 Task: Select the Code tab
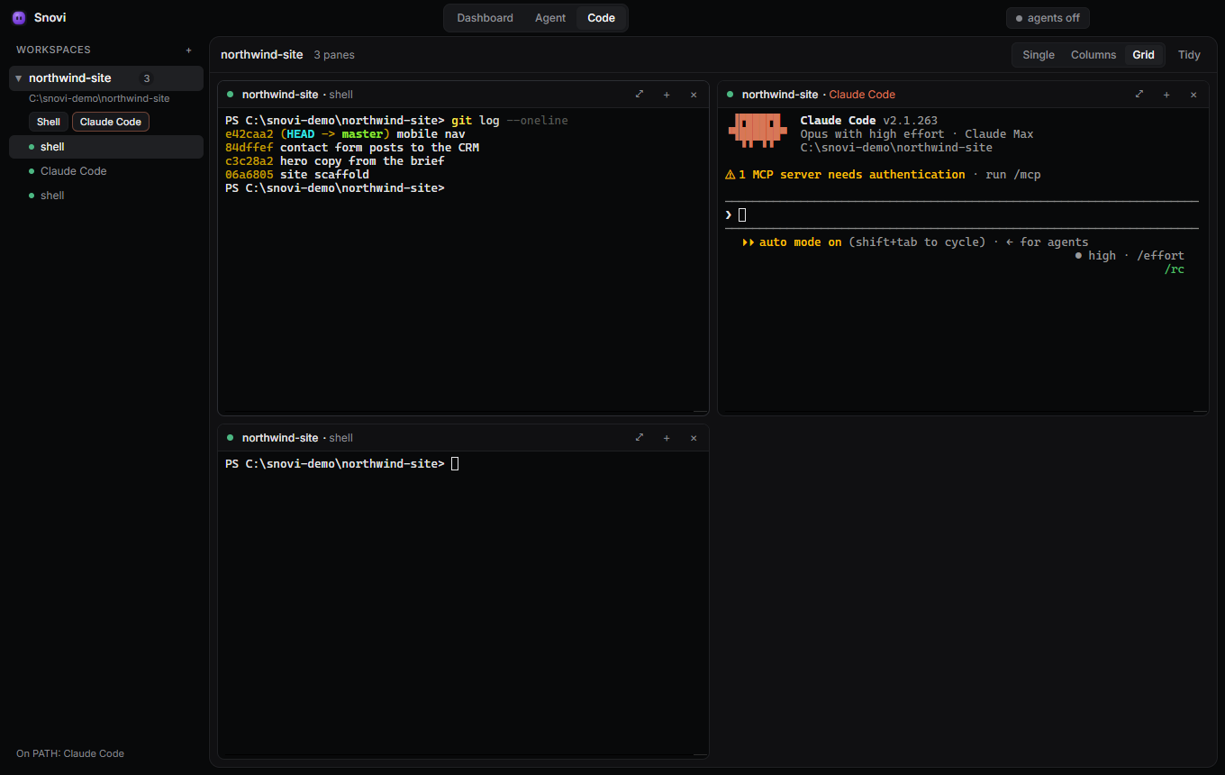(601, 18)
